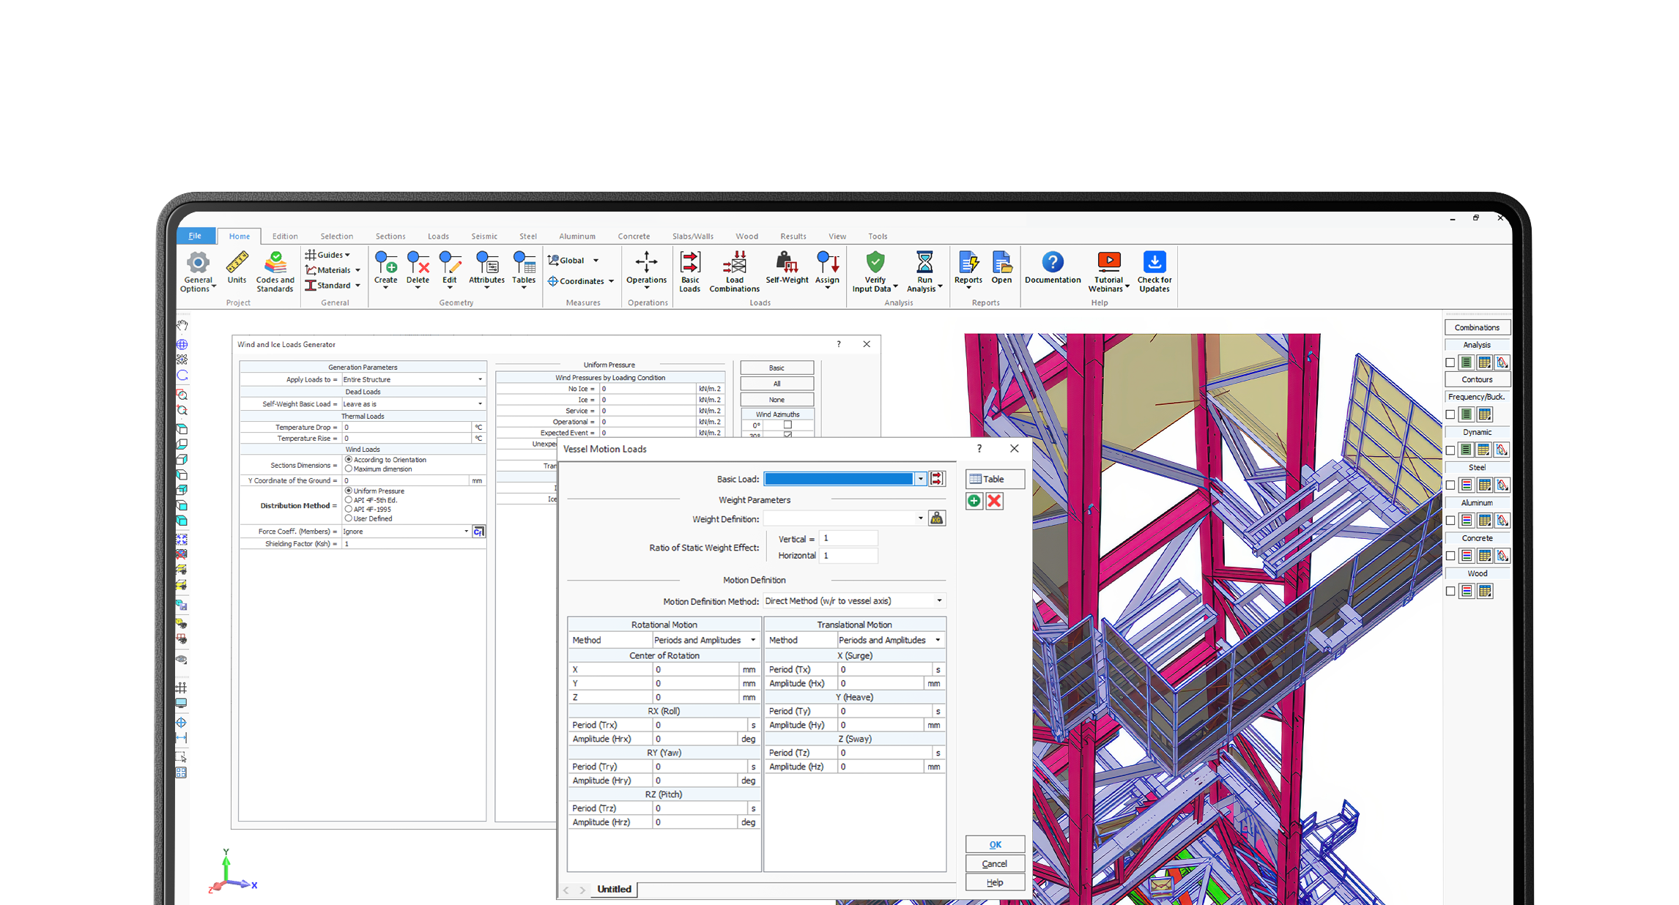Select Maximum dimension radio button
The width and height of the screenshot is (1679, 905).
349,469
